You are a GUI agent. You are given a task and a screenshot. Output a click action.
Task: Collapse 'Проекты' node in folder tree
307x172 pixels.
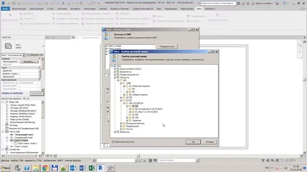[x=115, y=77]
